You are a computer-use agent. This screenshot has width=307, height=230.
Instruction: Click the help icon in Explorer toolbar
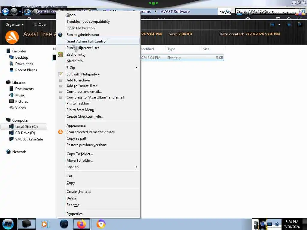300,25
